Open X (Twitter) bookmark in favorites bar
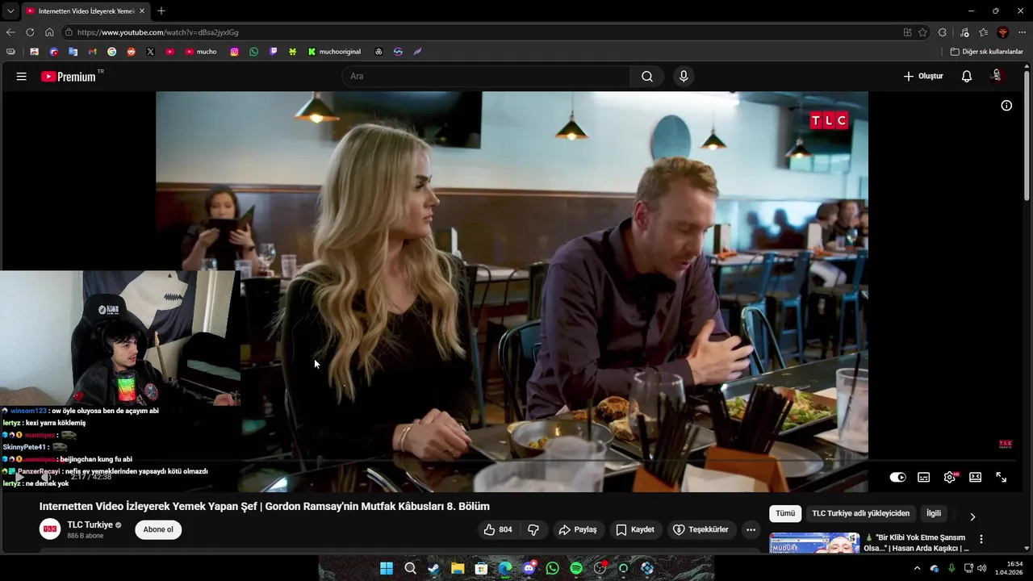 [151, 52]
